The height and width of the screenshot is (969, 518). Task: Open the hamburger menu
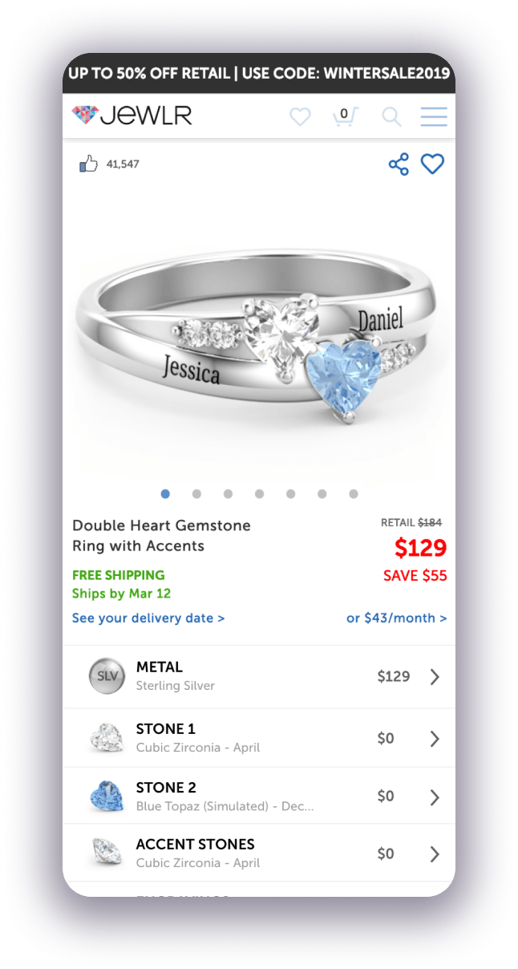click(x=434, y=117)
